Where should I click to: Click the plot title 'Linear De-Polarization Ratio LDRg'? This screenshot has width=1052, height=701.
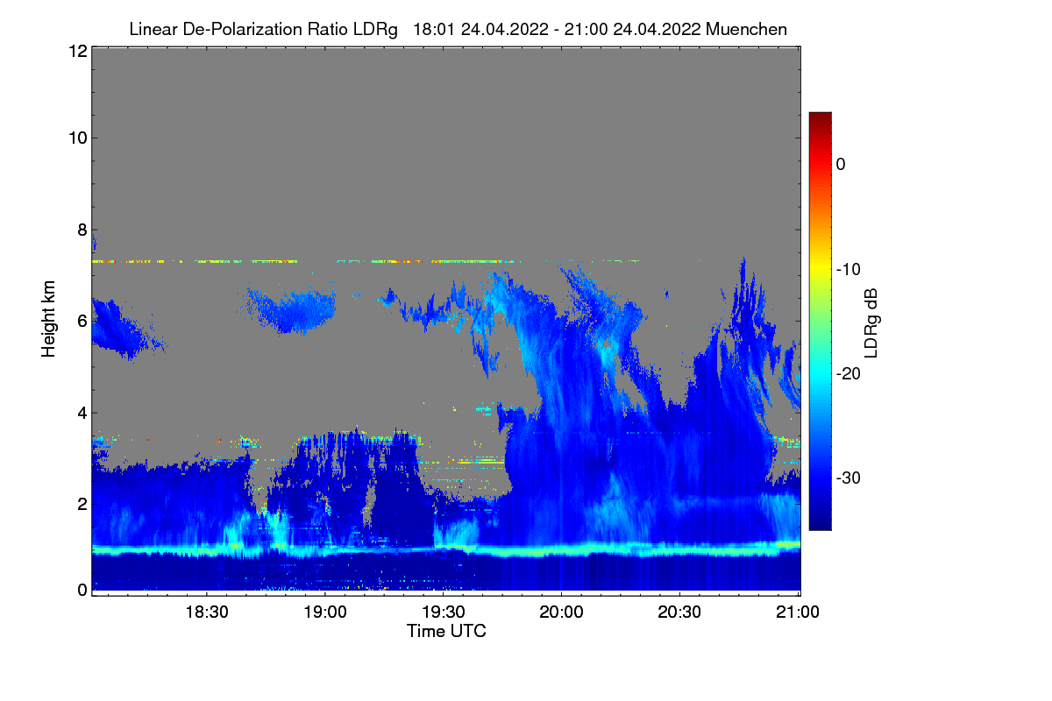(x=263, y=29)
